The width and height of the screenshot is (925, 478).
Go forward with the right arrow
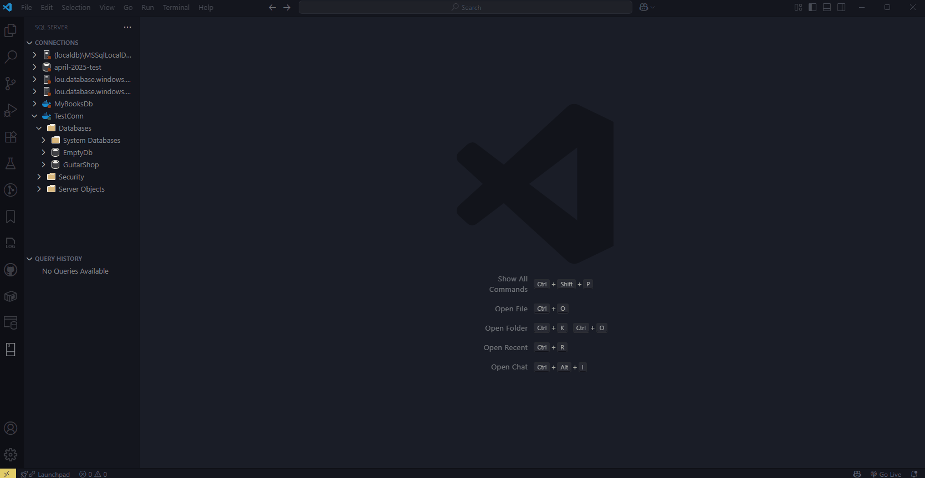click(287, 7)
